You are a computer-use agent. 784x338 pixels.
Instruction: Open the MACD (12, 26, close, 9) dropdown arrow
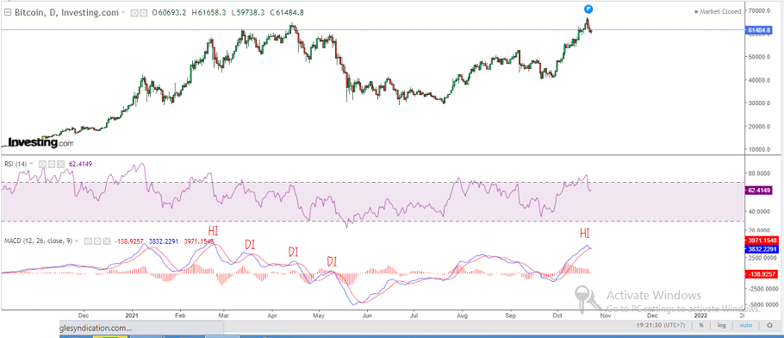coord(76,241)
